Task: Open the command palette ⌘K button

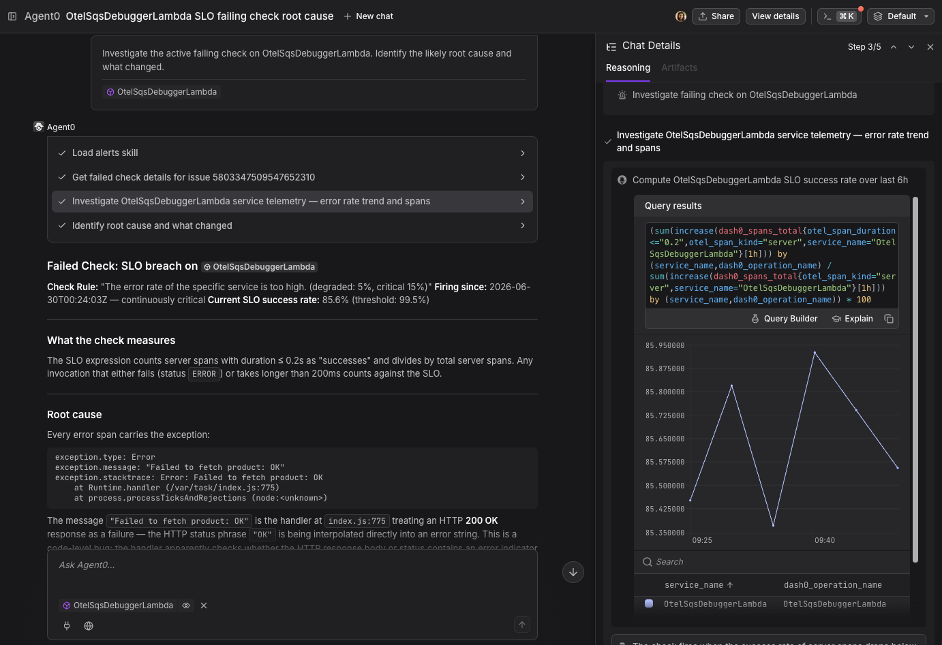Action: point(839,16)
